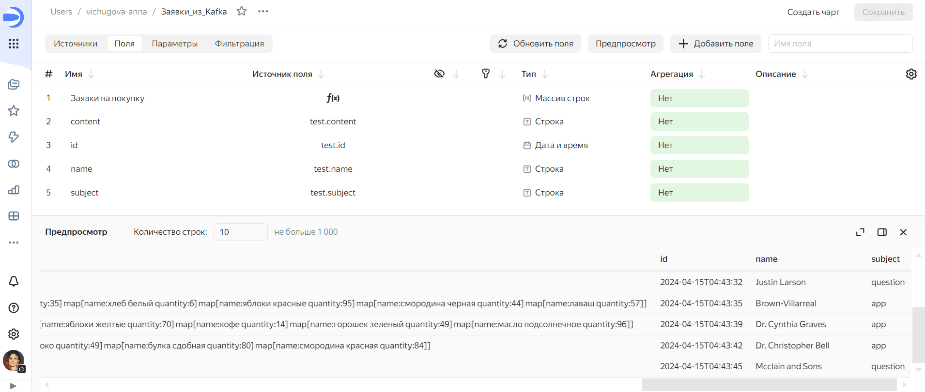Open the f(x) formula of Заявки на покупку

[333, 98]
